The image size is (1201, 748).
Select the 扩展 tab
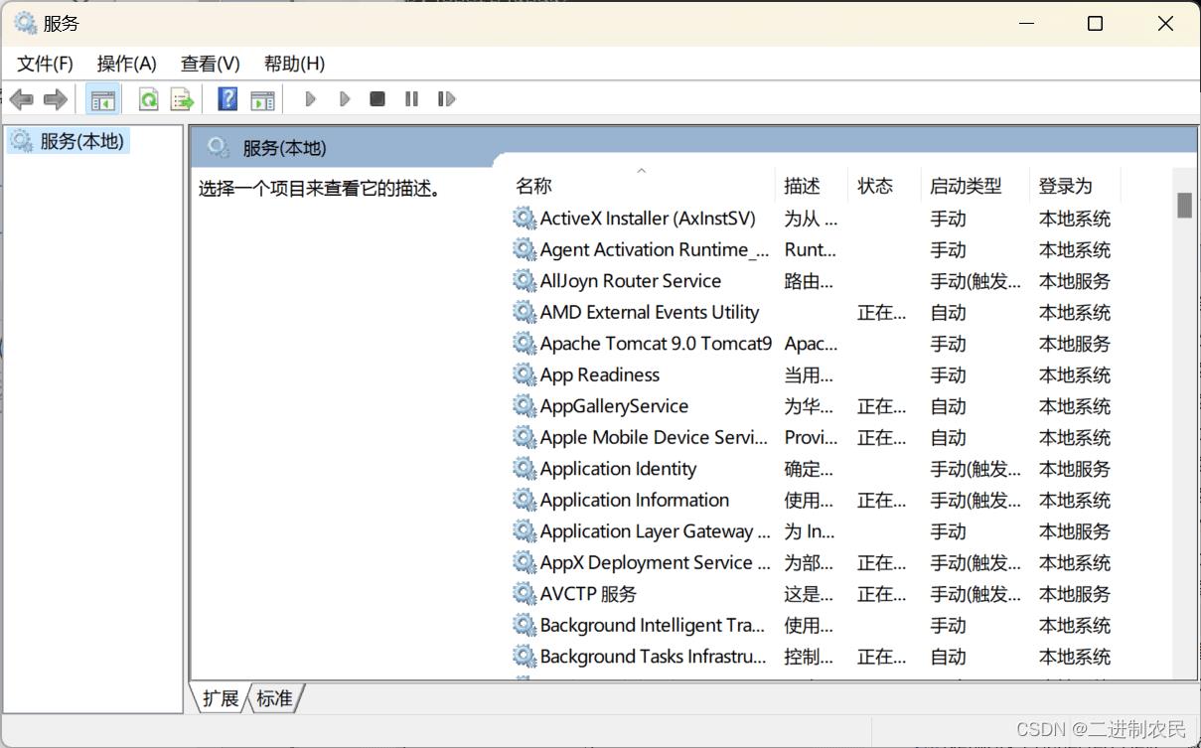[221, 698]
